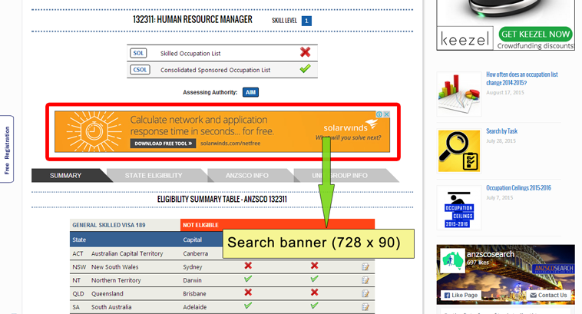Switch to the State Eligibility tab
This screenshot has width=582, height=314.
154,176
